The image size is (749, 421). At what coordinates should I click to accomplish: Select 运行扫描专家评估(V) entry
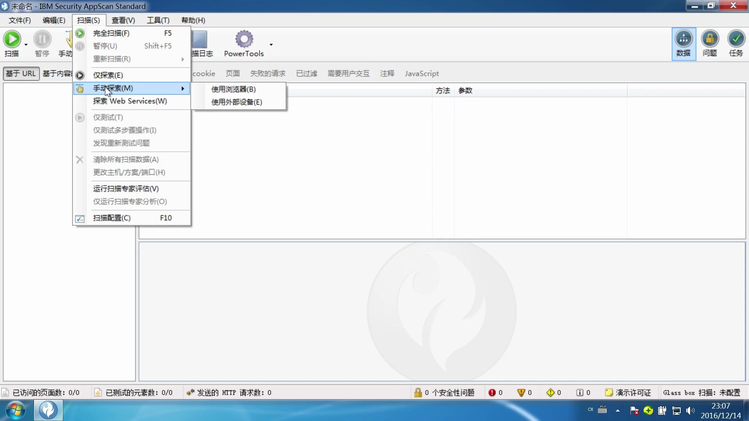(x=132, y=189)
